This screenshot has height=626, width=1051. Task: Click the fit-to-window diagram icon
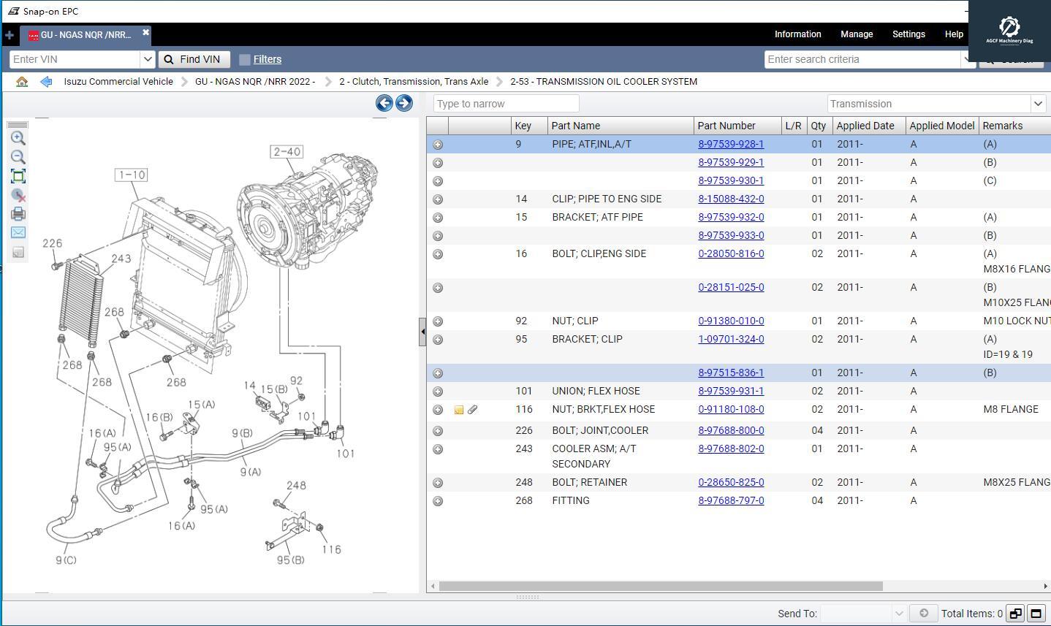point(18,176)
